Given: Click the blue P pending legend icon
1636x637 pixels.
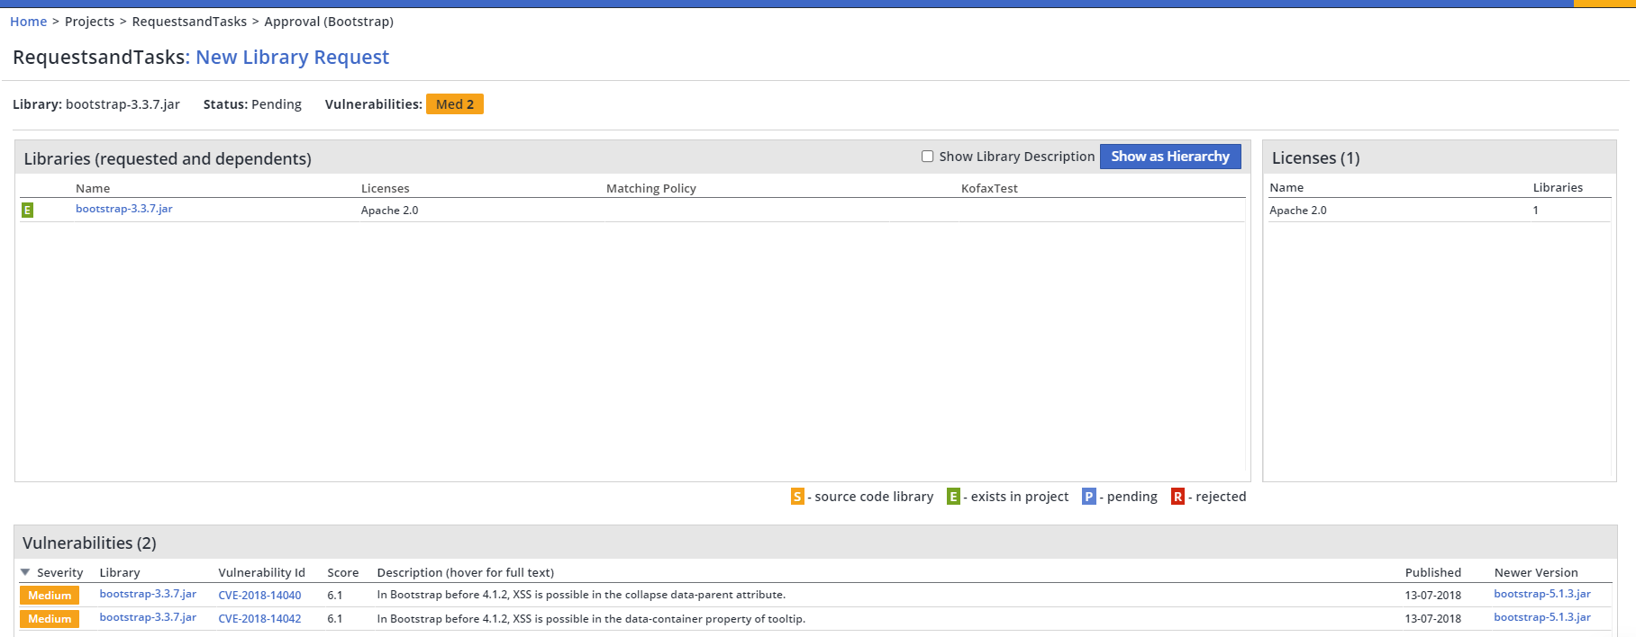Looking at the screenshot, I should (1088, 497).
